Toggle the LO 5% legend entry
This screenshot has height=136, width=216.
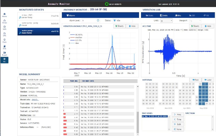tap(76, 40)
